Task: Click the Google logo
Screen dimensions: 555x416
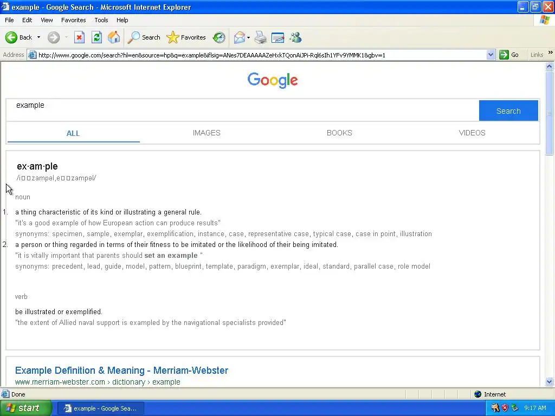Action: coord(273,80)
